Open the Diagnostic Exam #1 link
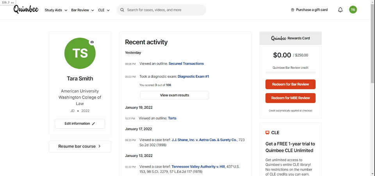 pyautogui.click(x=193, y=77)
